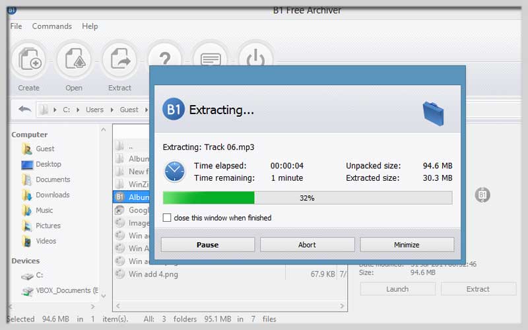
Task: Click the Desktop icon in sidebar
Action: 27,164
